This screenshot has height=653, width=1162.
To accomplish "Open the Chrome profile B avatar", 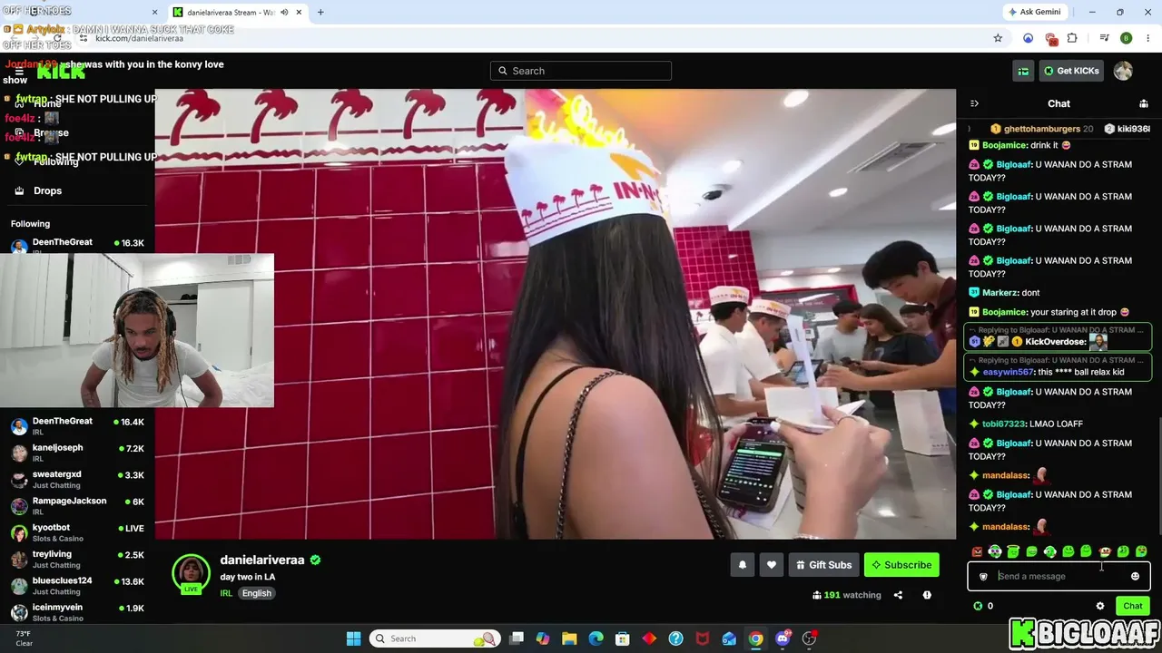I will (x=1126, y=38).
